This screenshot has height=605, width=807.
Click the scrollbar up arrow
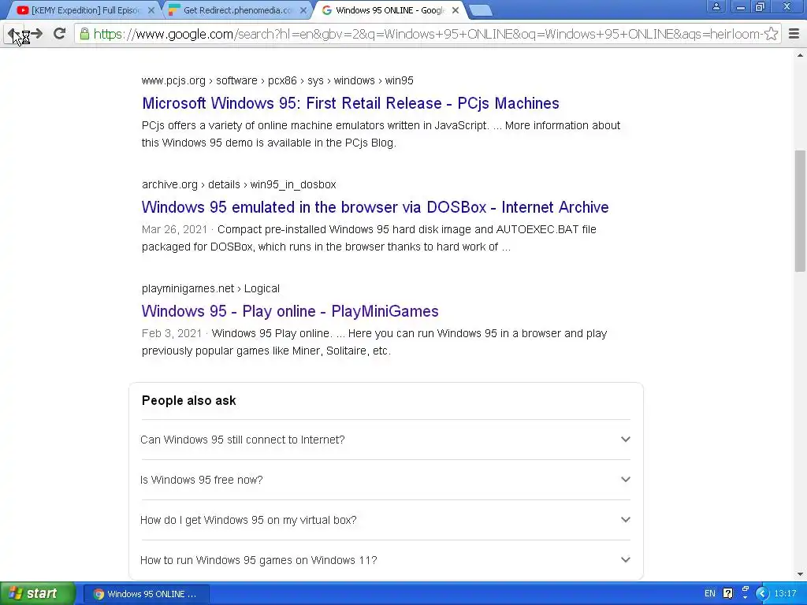pyautogui.click(x=800, y=55)
